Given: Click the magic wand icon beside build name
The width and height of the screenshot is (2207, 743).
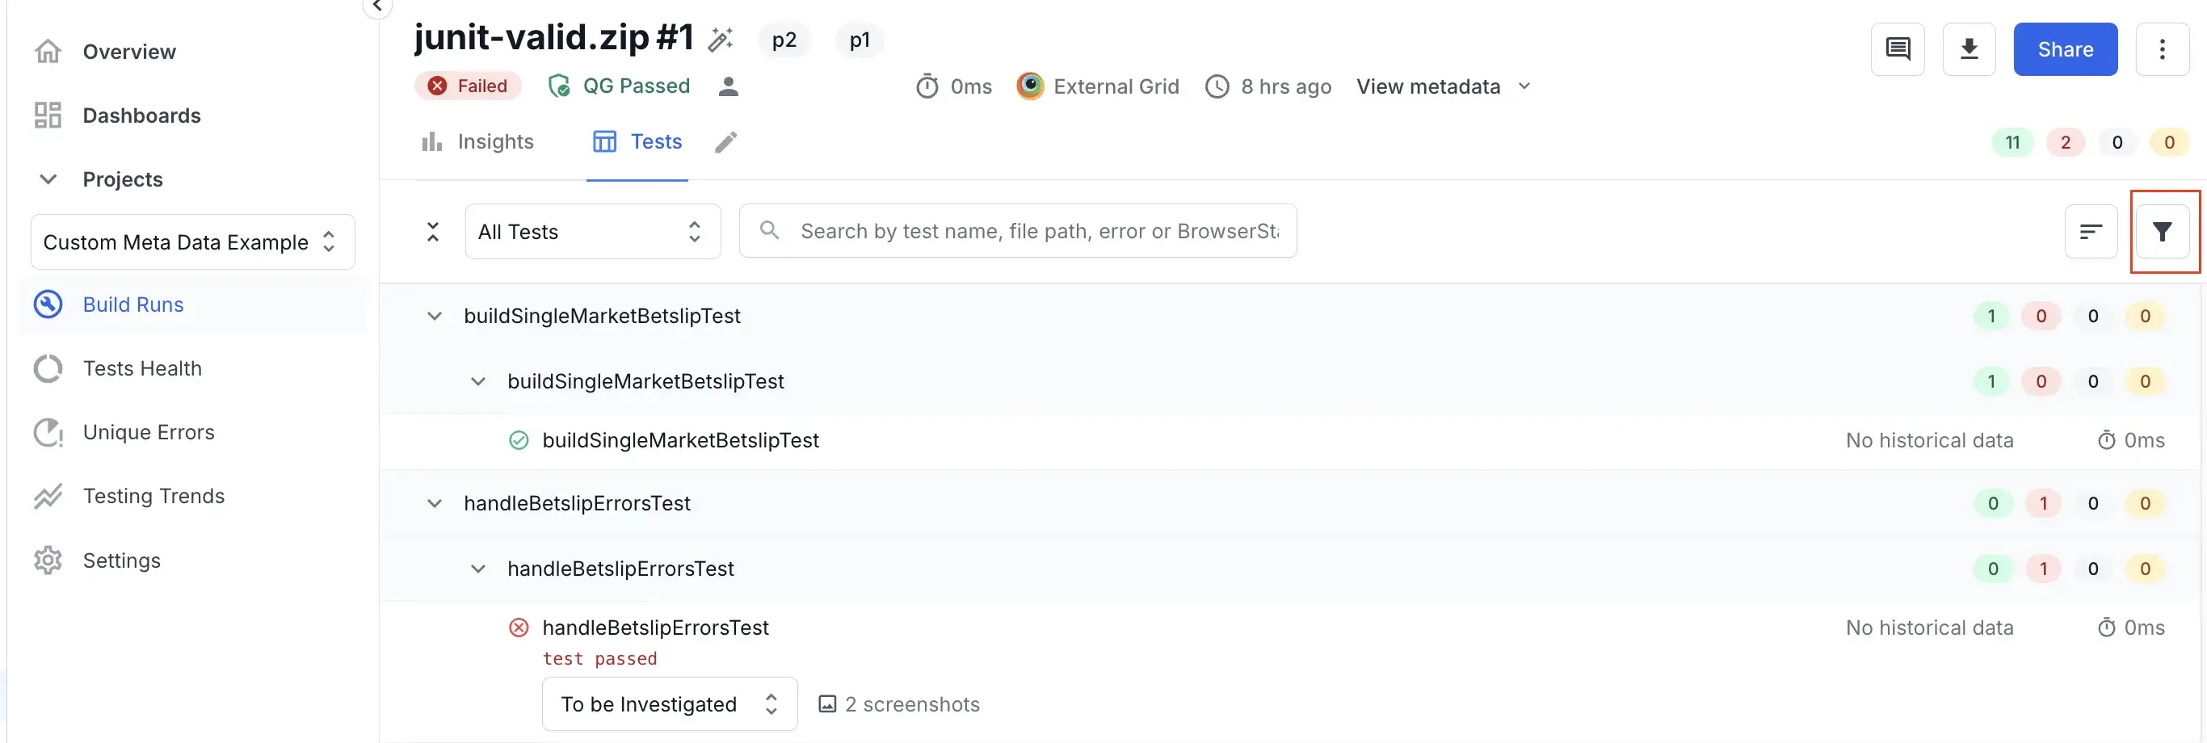Looking at the screenshot, I should [721, 40].
